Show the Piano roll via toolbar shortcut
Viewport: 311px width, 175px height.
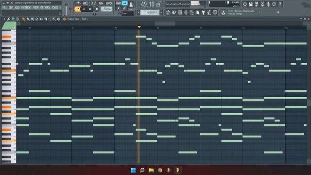coord(174,13)
